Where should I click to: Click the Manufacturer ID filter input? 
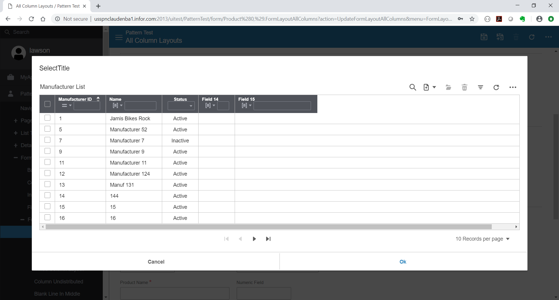coord(87,106)
